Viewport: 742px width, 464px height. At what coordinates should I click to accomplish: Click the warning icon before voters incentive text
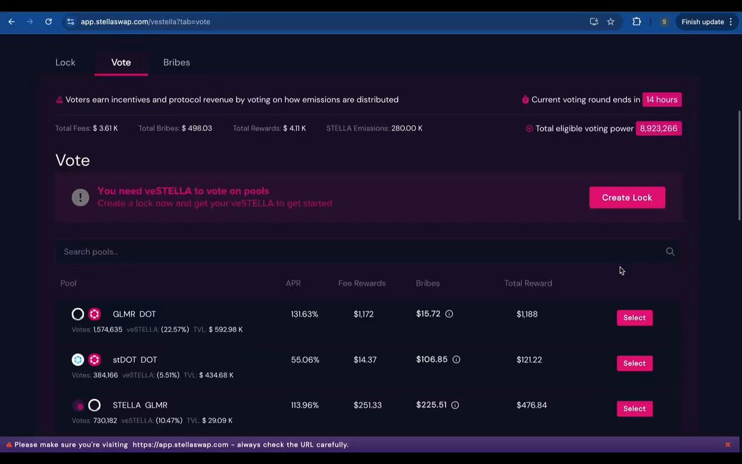point(59,100)
